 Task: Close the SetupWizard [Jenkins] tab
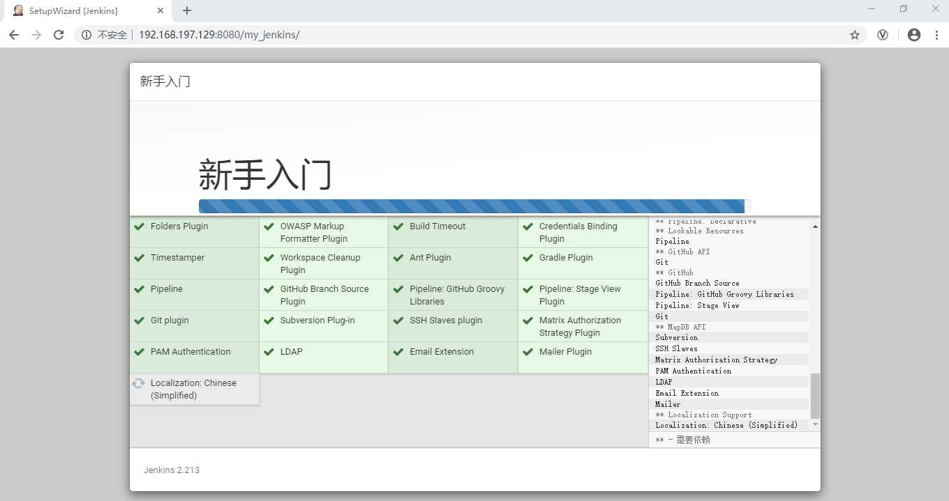(x=160, y=10)
